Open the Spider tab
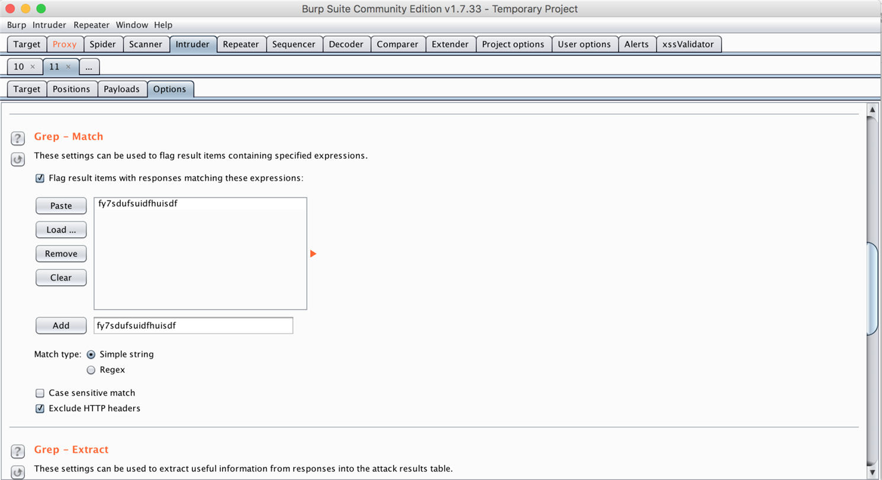Image resolution: width=882 pixels, height=480 pixels. point(103,44)
